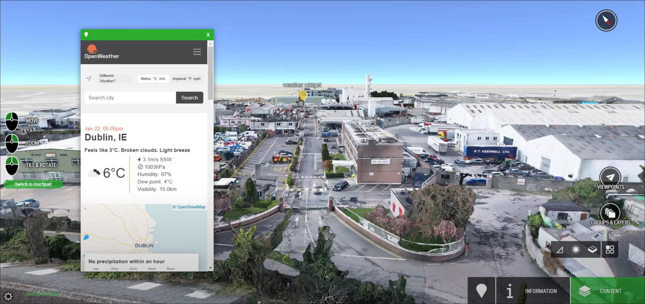The height and width of the screenshot is (304, 645).
Task: Click the pin icon in green popup header
Action: (x=86, y=35)
